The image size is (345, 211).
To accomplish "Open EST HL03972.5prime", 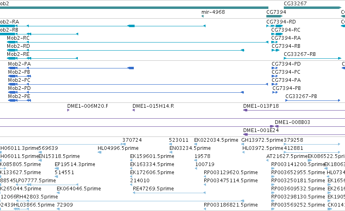I will point(263,148).
